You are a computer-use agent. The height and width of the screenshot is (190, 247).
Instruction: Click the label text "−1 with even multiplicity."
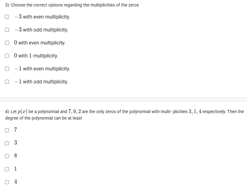coord(42,69)
